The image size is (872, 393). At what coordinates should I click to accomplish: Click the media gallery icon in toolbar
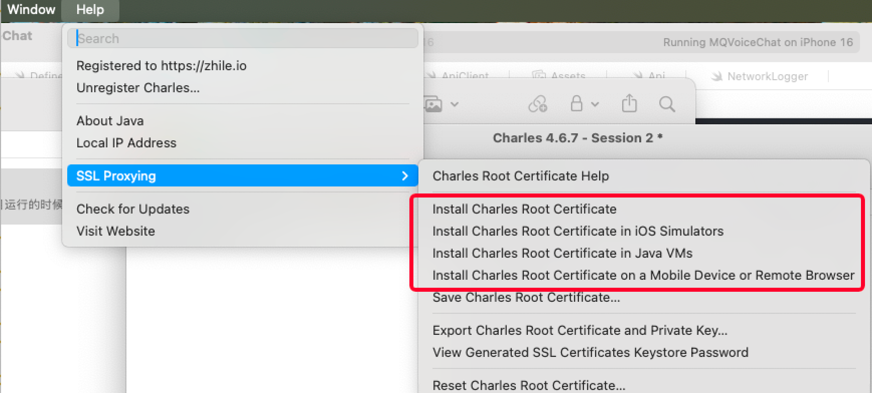pos(433,104)
